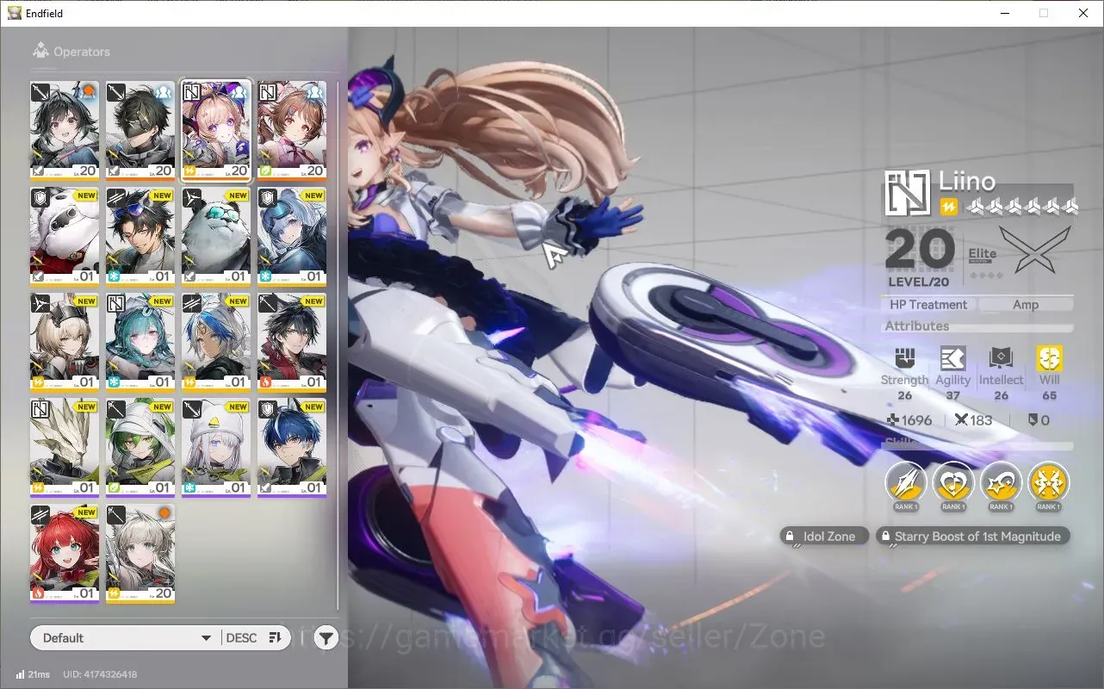Click the crossed-swords attack icon showing 183
The width and height of the screenshot is (1104, 689).
961,420
